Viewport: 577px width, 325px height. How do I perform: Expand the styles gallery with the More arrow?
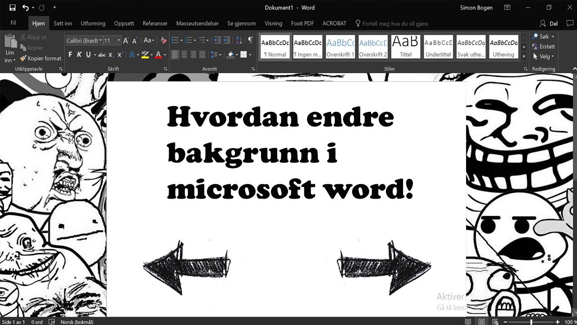524,56
